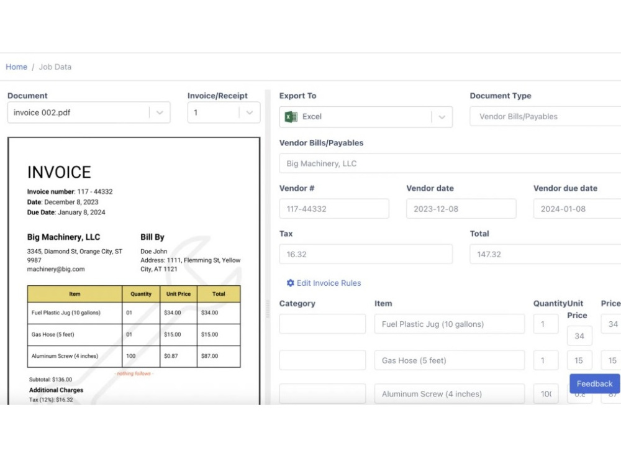Click the Vendor # field 117-44332
The image size is (621, 466).
(334, 209)
